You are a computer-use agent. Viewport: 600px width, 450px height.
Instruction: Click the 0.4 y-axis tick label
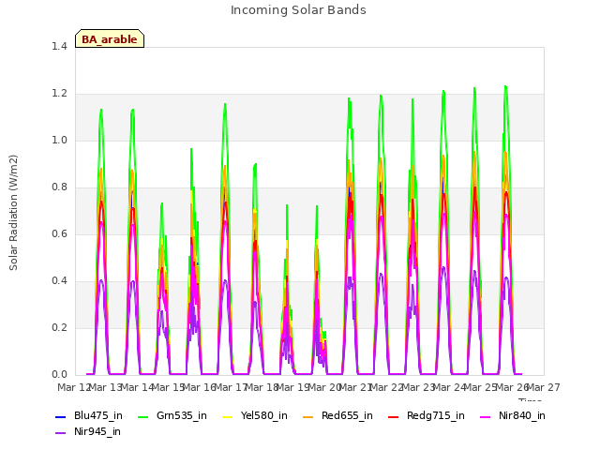[x=59, y=281]
